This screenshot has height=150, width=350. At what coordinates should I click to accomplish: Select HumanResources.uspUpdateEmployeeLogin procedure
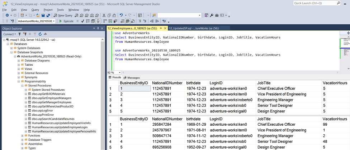click(x=60, y=127)
